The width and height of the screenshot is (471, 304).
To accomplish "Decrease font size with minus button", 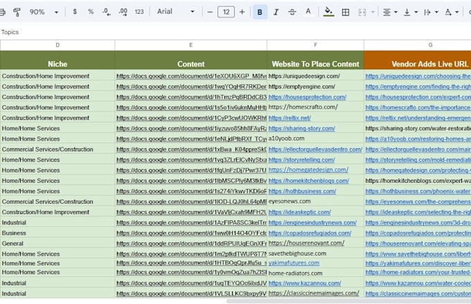I will click(x=210, y=12).
